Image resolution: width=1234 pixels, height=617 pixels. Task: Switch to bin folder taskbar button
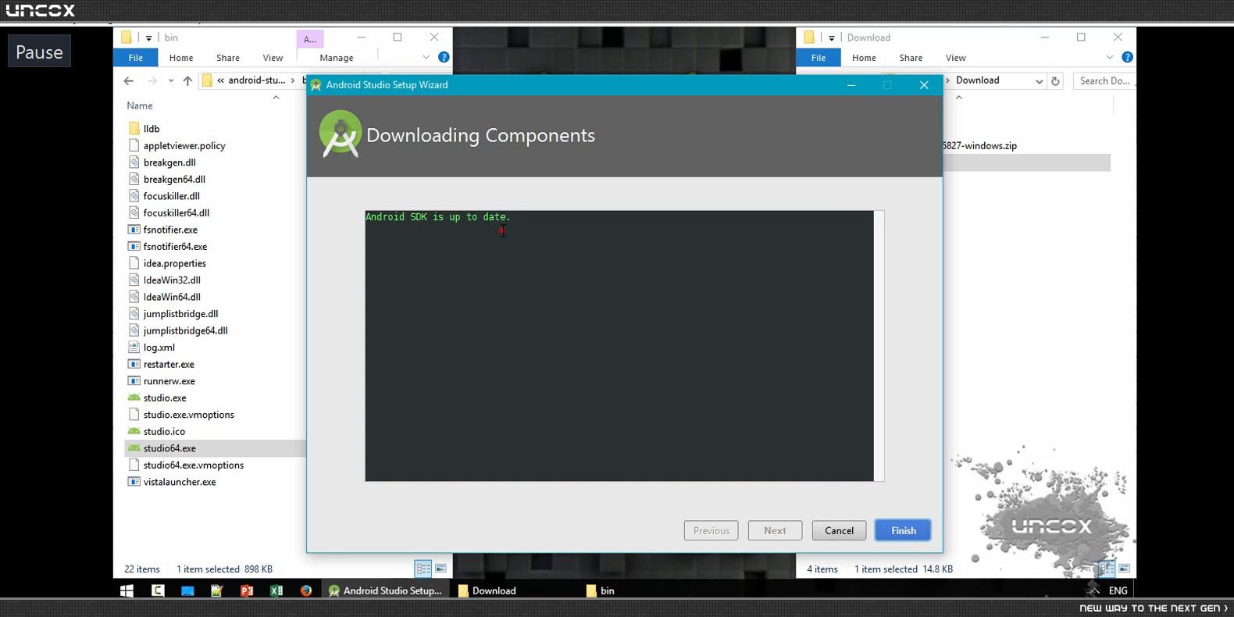coord(601,590)
